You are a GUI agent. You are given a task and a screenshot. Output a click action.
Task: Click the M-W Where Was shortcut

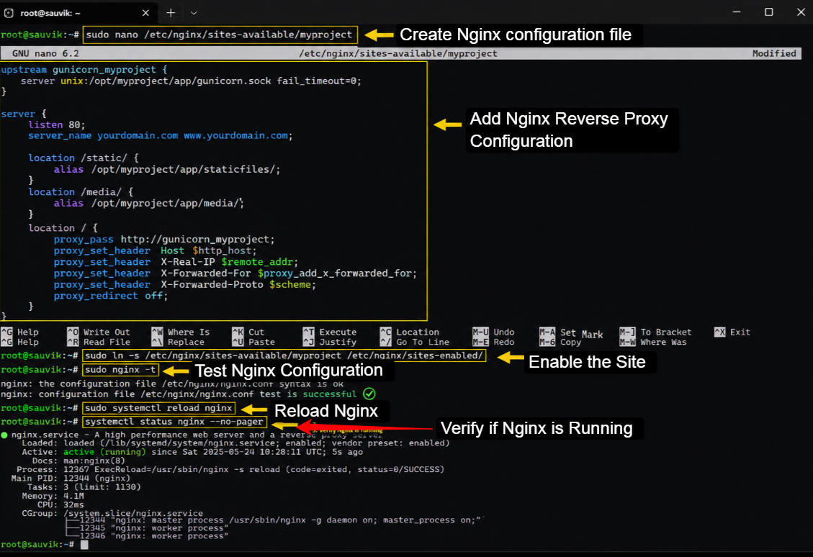pos(653,342)
